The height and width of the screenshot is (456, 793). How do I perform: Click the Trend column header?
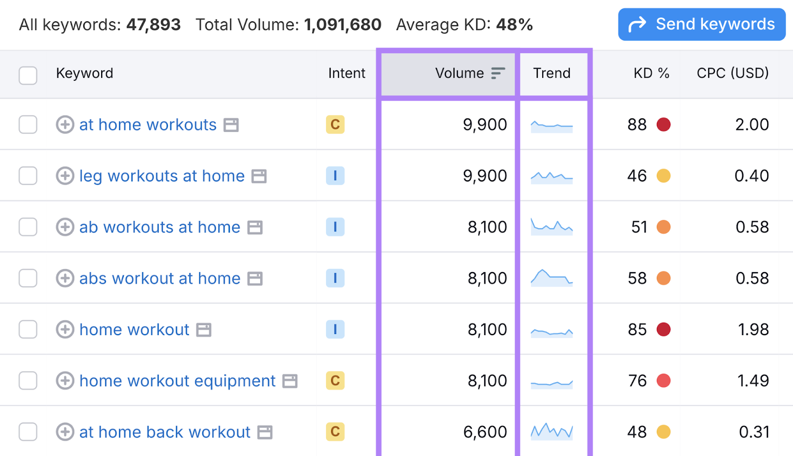pos(552,72)
